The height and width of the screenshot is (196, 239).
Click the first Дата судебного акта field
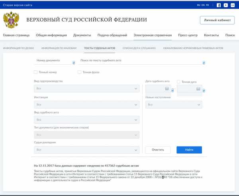(x=158, y=89)
